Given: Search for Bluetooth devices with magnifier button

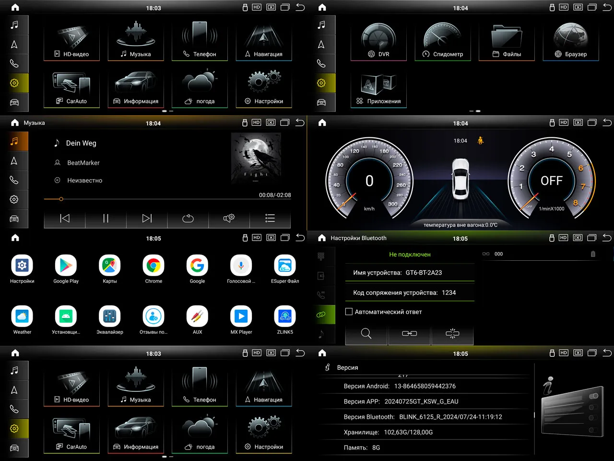Looking at the screenshot, I should (366, 334).
